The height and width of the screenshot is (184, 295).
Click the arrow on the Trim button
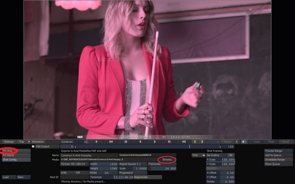tap(203, 155)
